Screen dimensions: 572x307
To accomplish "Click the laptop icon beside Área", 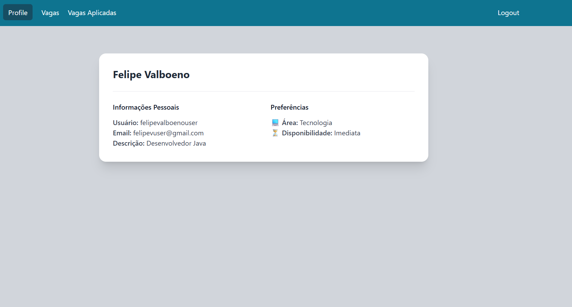I will 275,123.
